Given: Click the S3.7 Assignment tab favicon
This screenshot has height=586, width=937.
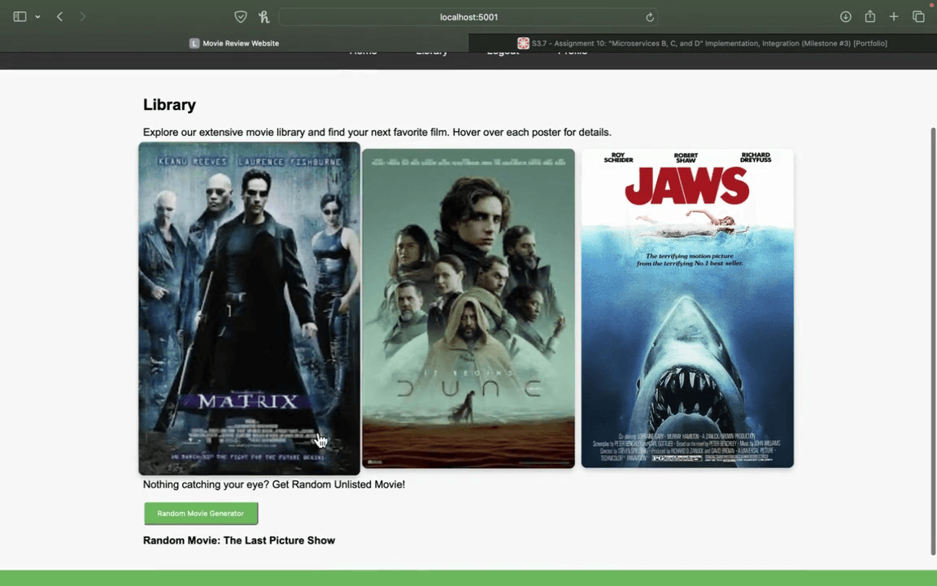Looking at the screenshot, I should 523,43.
